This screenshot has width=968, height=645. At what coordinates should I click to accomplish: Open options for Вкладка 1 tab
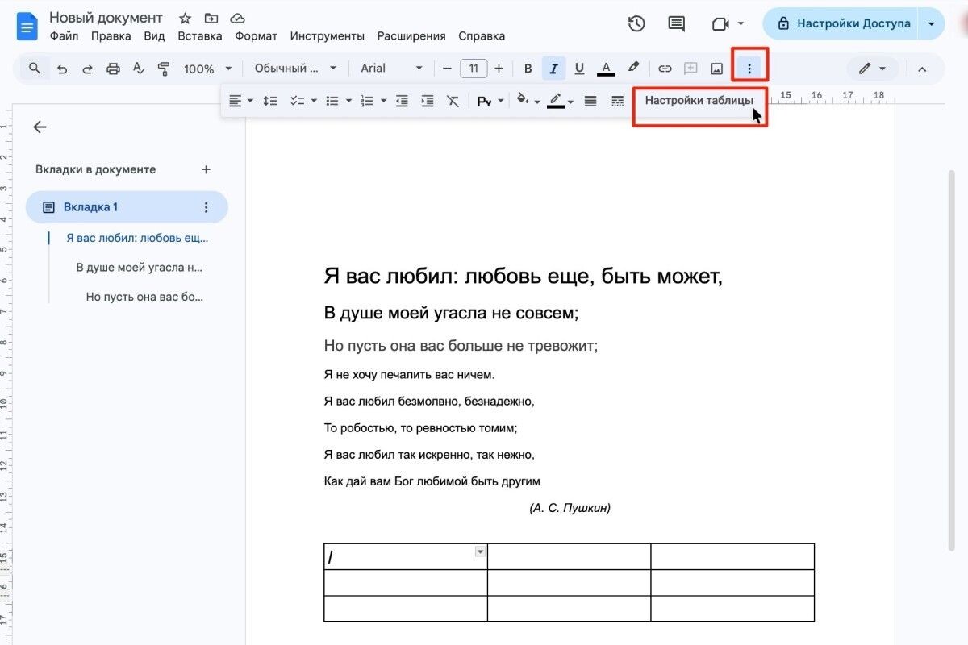pos(206,207)
